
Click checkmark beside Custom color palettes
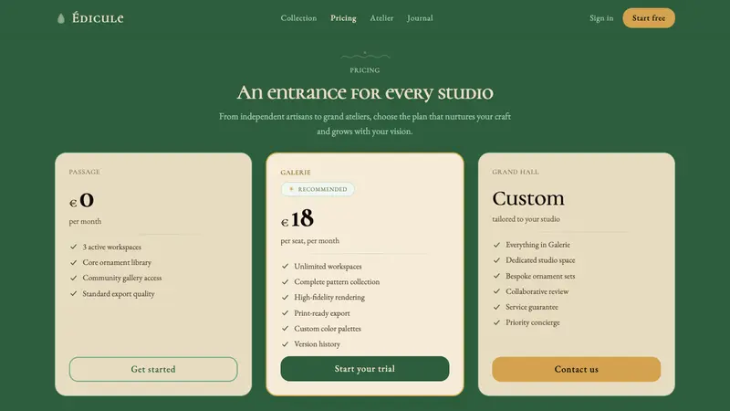click(x=285, y=329)
